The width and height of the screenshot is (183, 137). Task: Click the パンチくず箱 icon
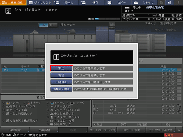tap(8, 110)
